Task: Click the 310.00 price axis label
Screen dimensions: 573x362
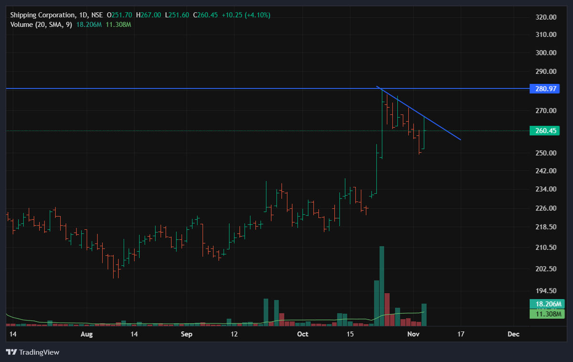Action: [x=546, y=35]
